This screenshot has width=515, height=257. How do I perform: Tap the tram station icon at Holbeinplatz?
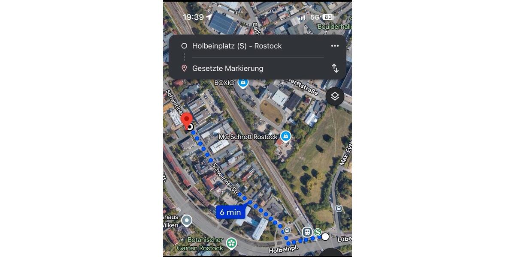point(307,232)
